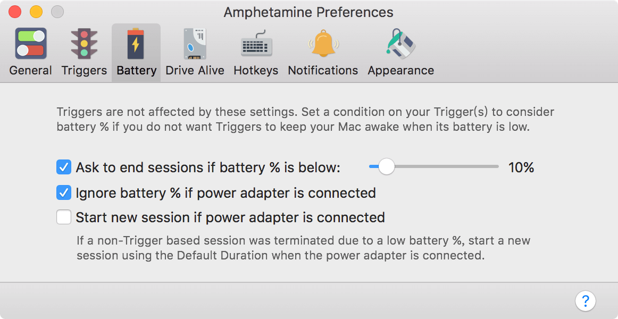Open the Drive Alive hard drive icon

[x=195, y=44]
